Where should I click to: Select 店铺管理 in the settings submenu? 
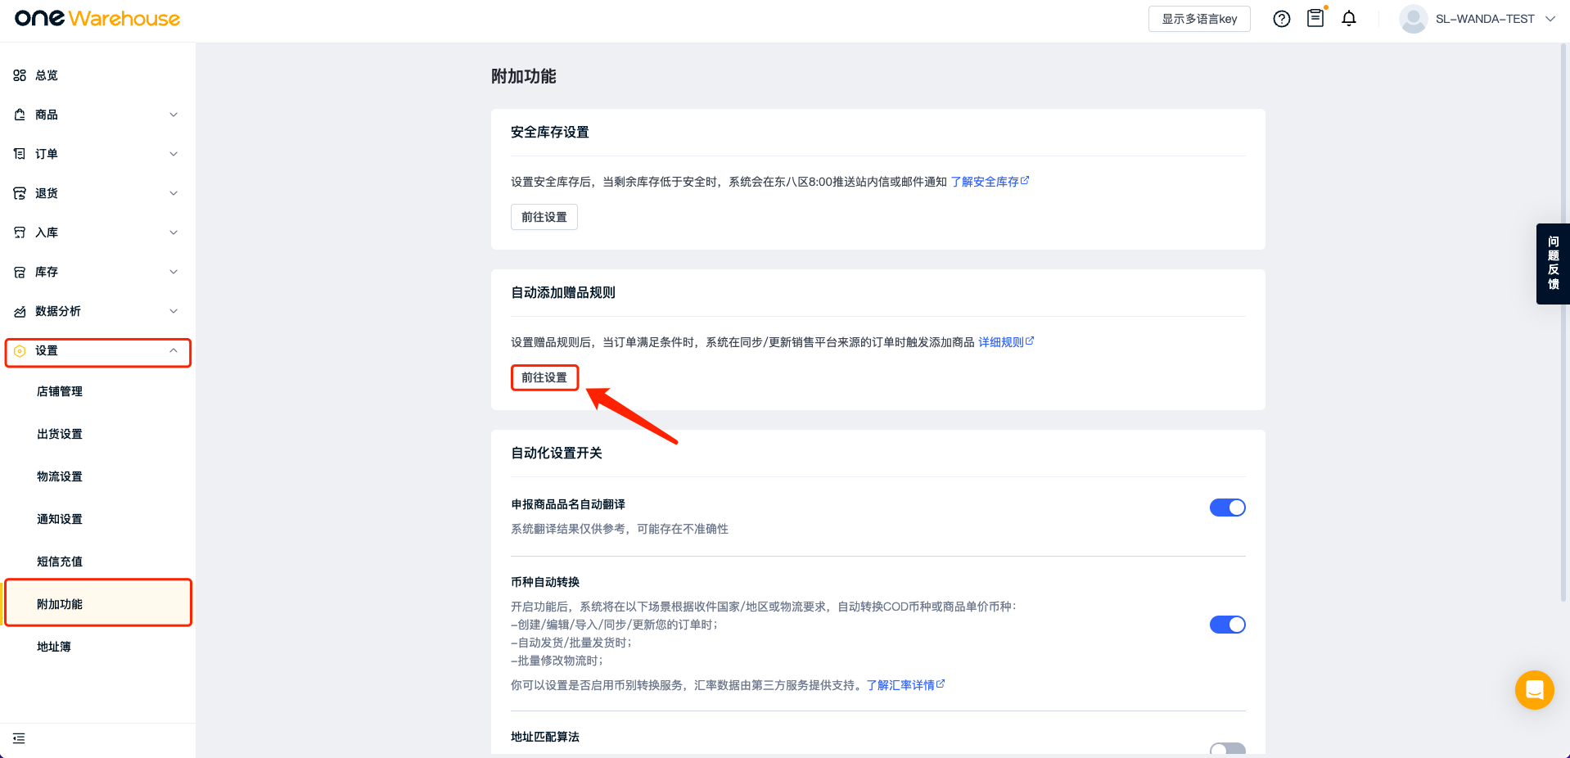pos(60,391)
